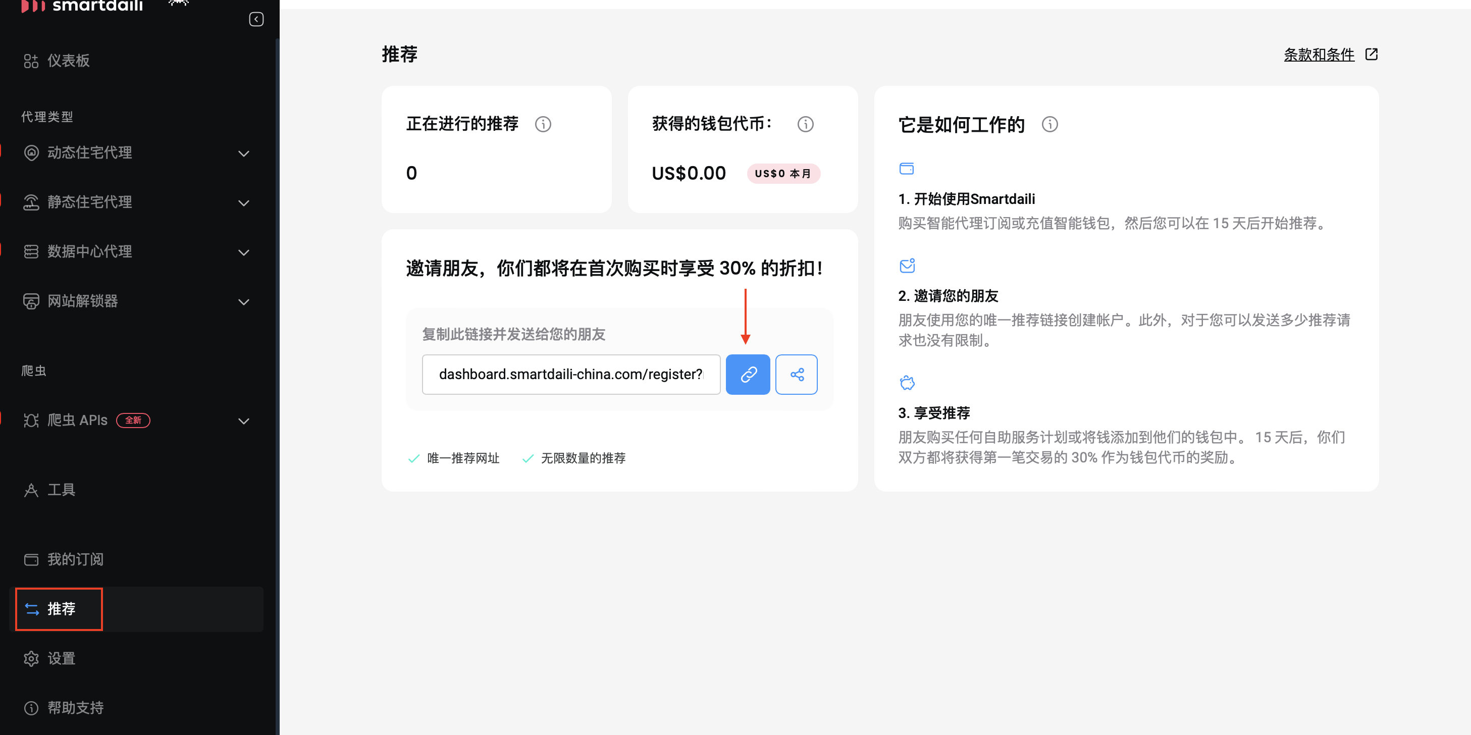Viewport: 1471px width, 735px height.
Task: Expand the 数据中心代理 chevron
Action: point(244,252)
